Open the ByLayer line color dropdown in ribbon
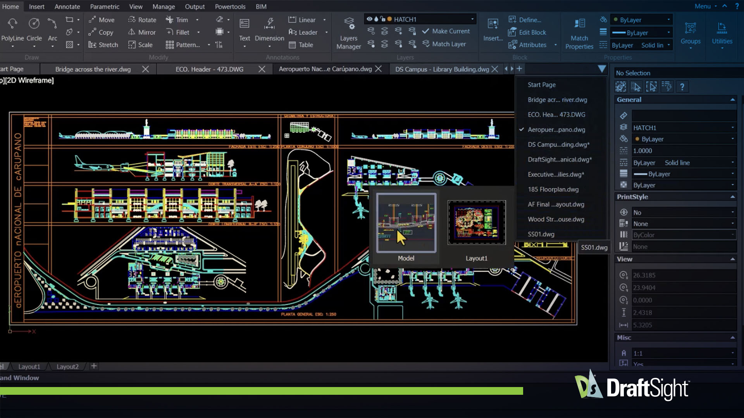This screenshot has width=744, height=418. (669, 19)
